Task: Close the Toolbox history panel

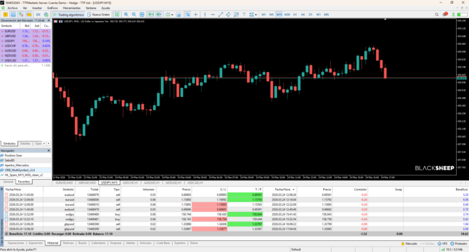Action: tap(1, 189)
